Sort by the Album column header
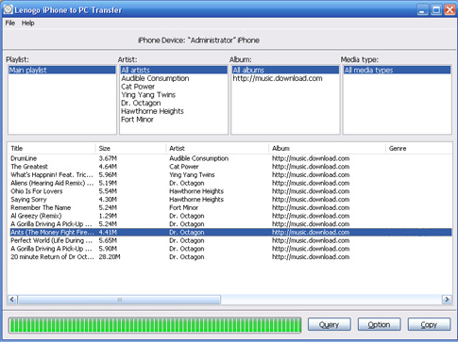The height and width of the screenshot is (342, 458). pyautogui.click(x=328, y=148)
